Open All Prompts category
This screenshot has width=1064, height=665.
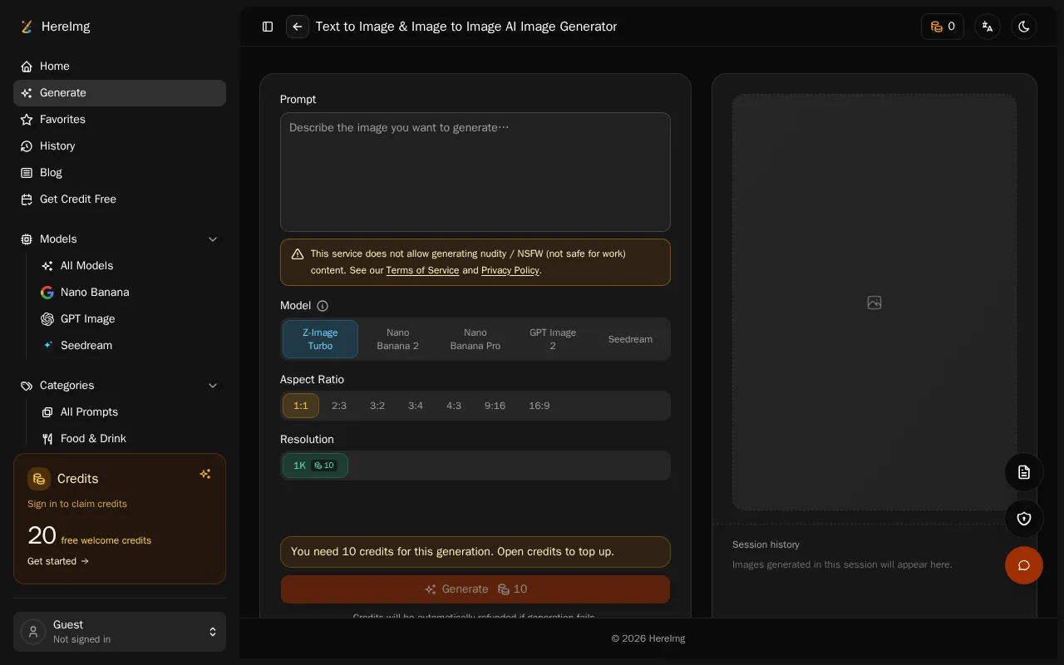130,412
